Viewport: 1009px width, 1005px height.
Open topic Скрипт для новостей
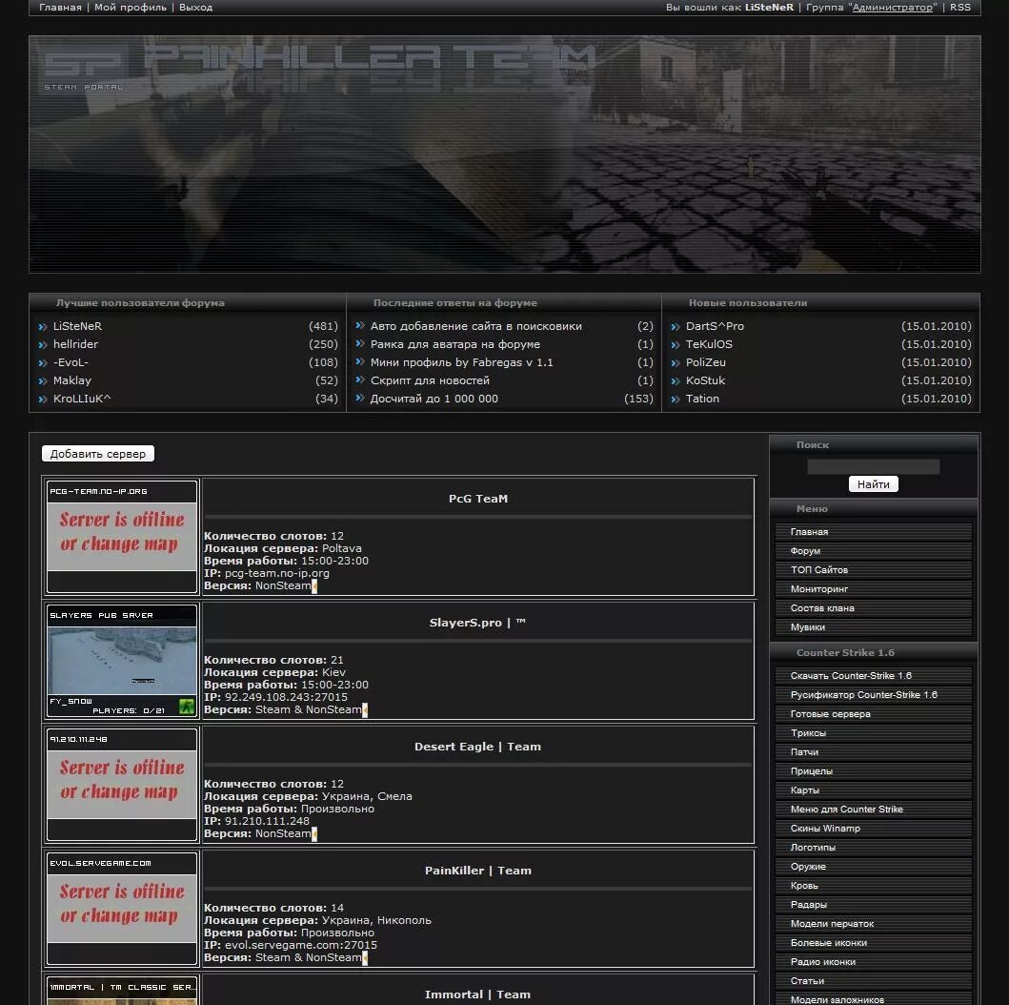click(430, 380)
